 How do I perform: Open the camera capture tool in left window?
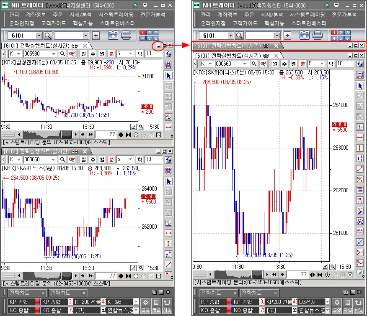(x=113, y=35)
